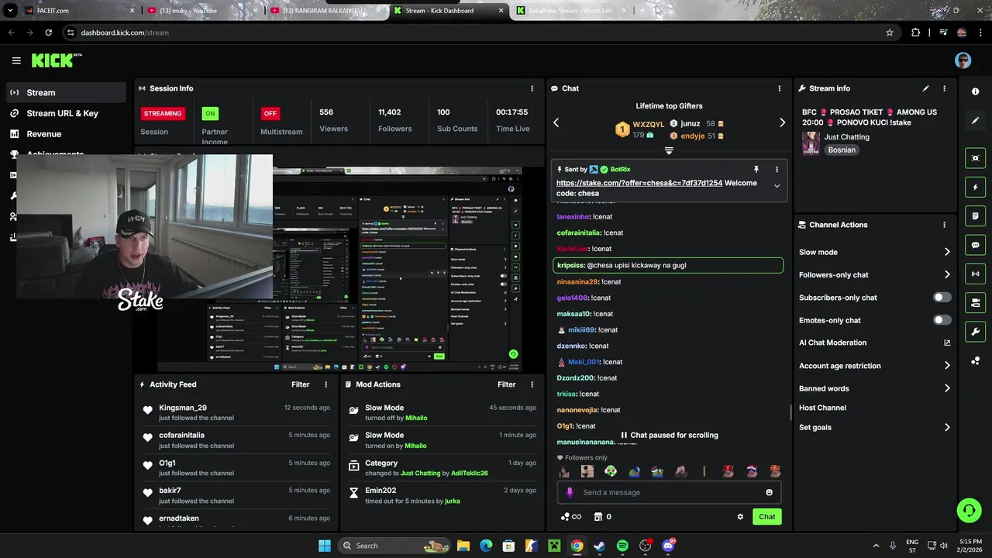Edit stream info with the pencil icon
Image resolution: width=992 pixels, height=558 pixels.
pyautogui.click(x=925, y=88)
